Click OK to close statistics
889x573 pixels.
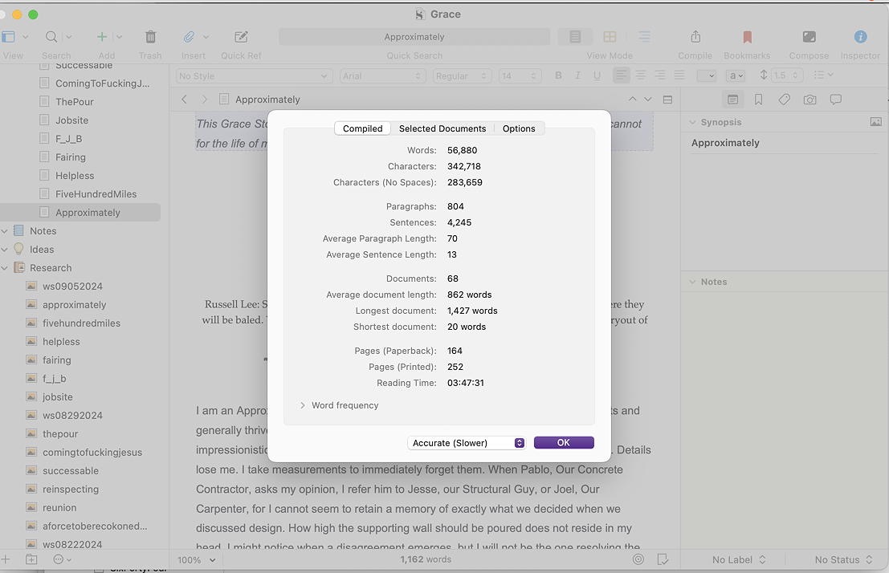click(x=564, y=443)
